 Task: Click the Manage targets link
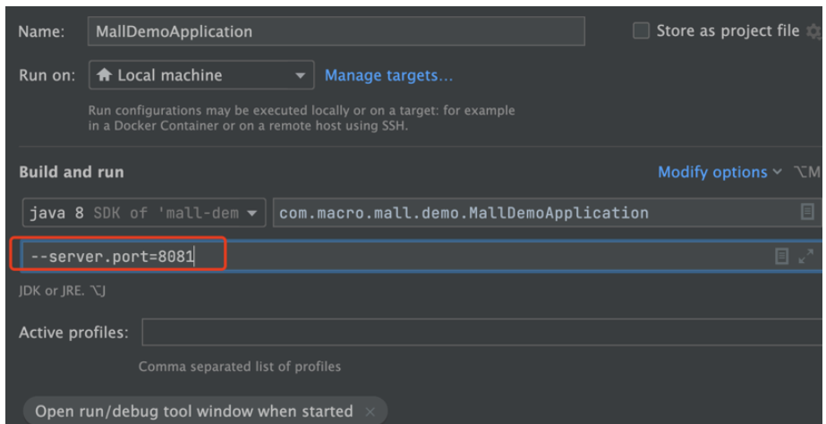point(388,75)
